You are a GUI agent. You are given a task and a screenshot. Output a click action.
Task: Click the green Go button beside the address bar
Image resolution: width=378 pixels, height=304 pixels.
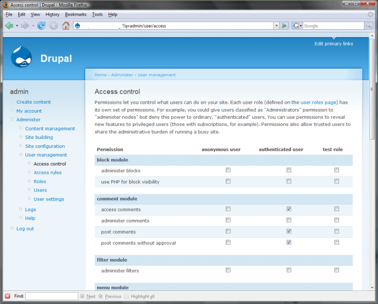point(285,25)
